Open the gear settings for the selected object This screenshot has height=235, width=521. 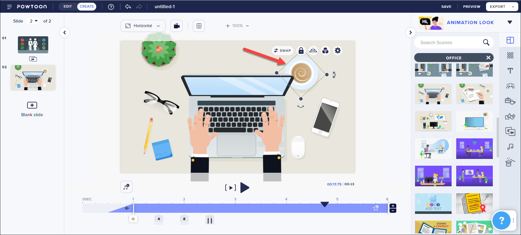click(337, 51)
